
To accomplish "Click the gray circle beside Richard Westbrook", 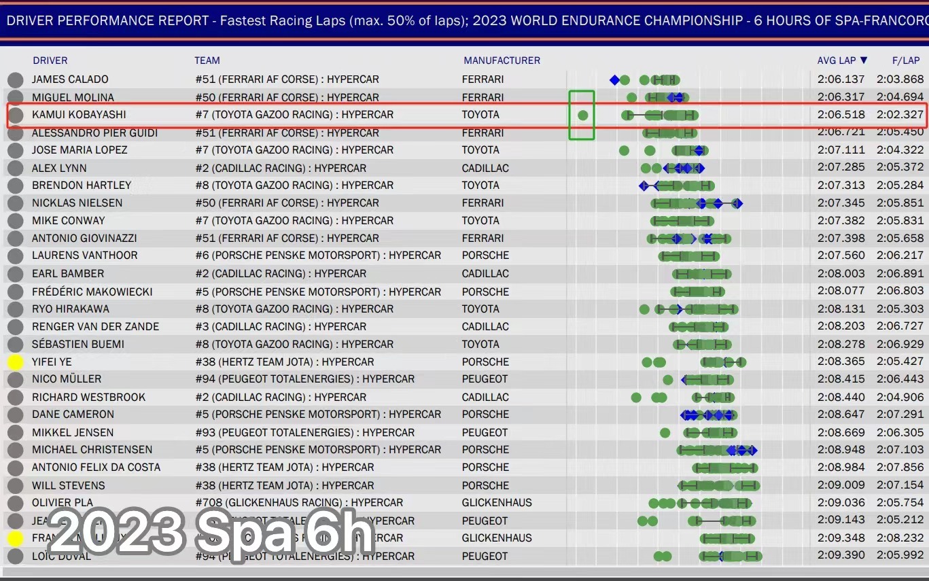I will 15,398.
